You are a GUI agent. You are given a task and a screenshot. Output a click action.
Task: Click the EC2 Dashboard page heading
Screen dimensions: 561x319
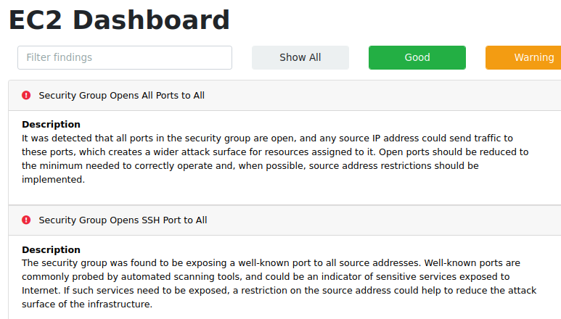coord(119,20)
